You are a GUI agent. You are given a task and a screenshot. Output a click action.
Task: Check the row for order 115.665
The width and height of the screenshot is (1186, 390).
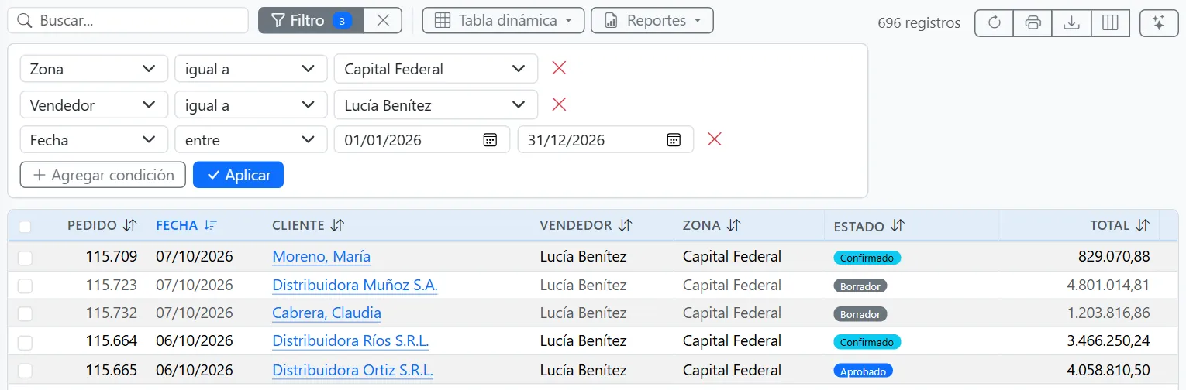pos(25,371)
